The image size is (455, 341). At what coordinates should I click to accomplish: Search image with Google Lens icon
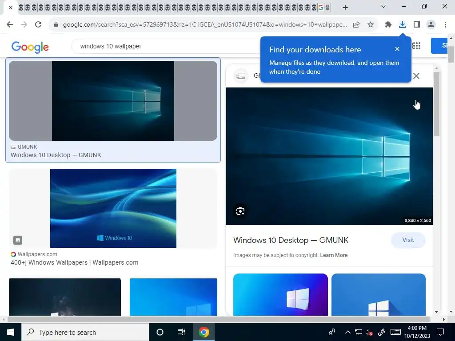click(x=240, y=211)
